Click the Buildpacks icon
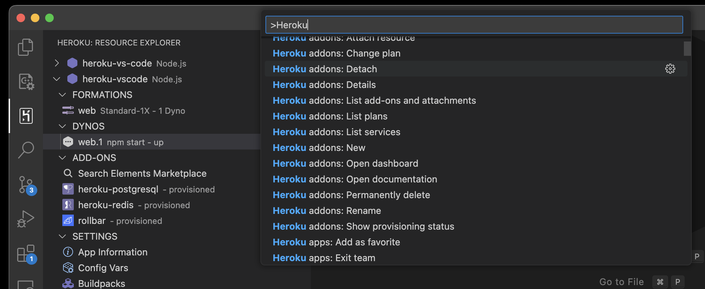Image resolution: width=705 pixels, height=289 pixels. tap(68, 284)
